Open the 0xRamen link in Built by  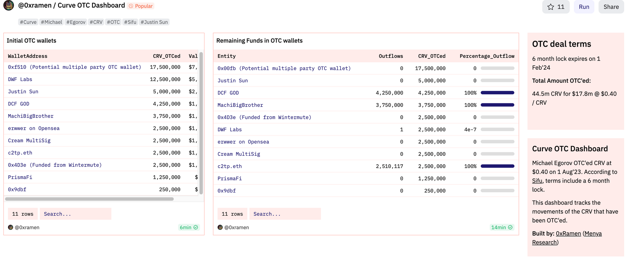568,234
